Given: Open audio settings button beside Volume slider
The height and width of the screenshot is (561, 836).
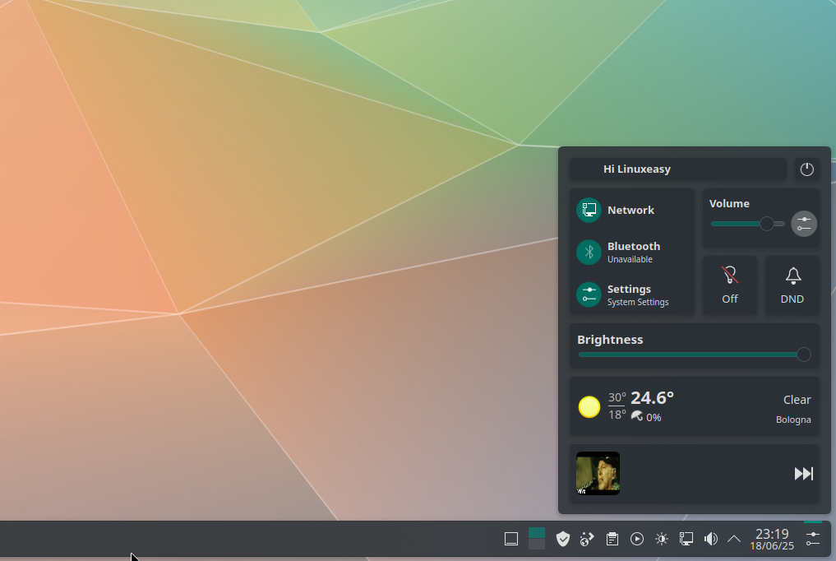Looking at the screenshot, I should [x=803, y=224].
